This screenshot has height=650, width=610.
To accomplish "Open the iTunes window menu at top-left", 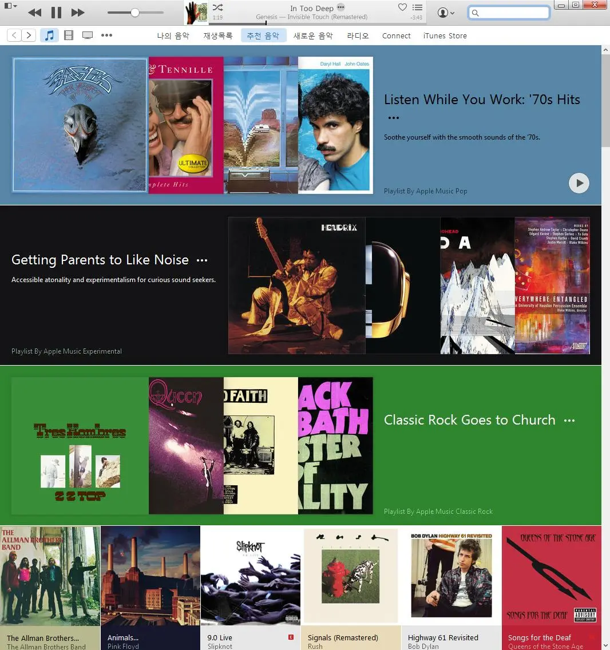I will [10, 6].
